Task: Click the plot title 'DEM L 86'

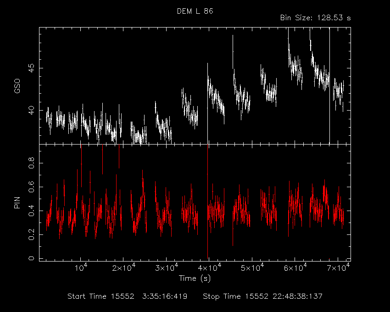Action: coord(195,11)
